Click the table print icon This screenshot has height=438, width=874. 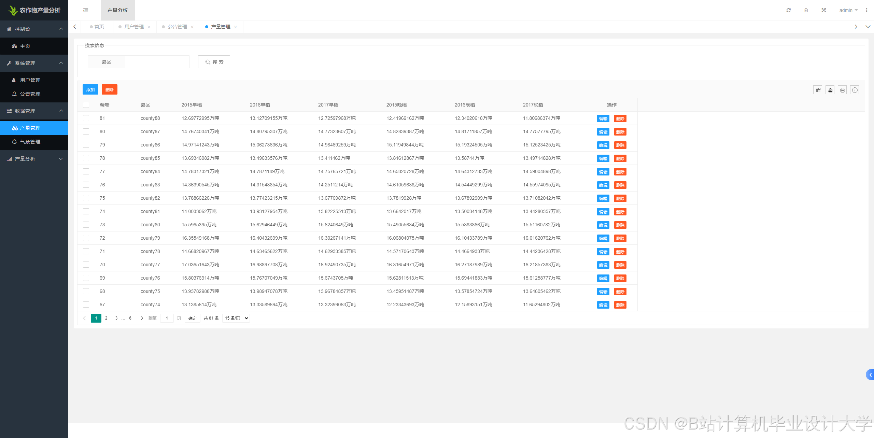[x=842, y=90]
